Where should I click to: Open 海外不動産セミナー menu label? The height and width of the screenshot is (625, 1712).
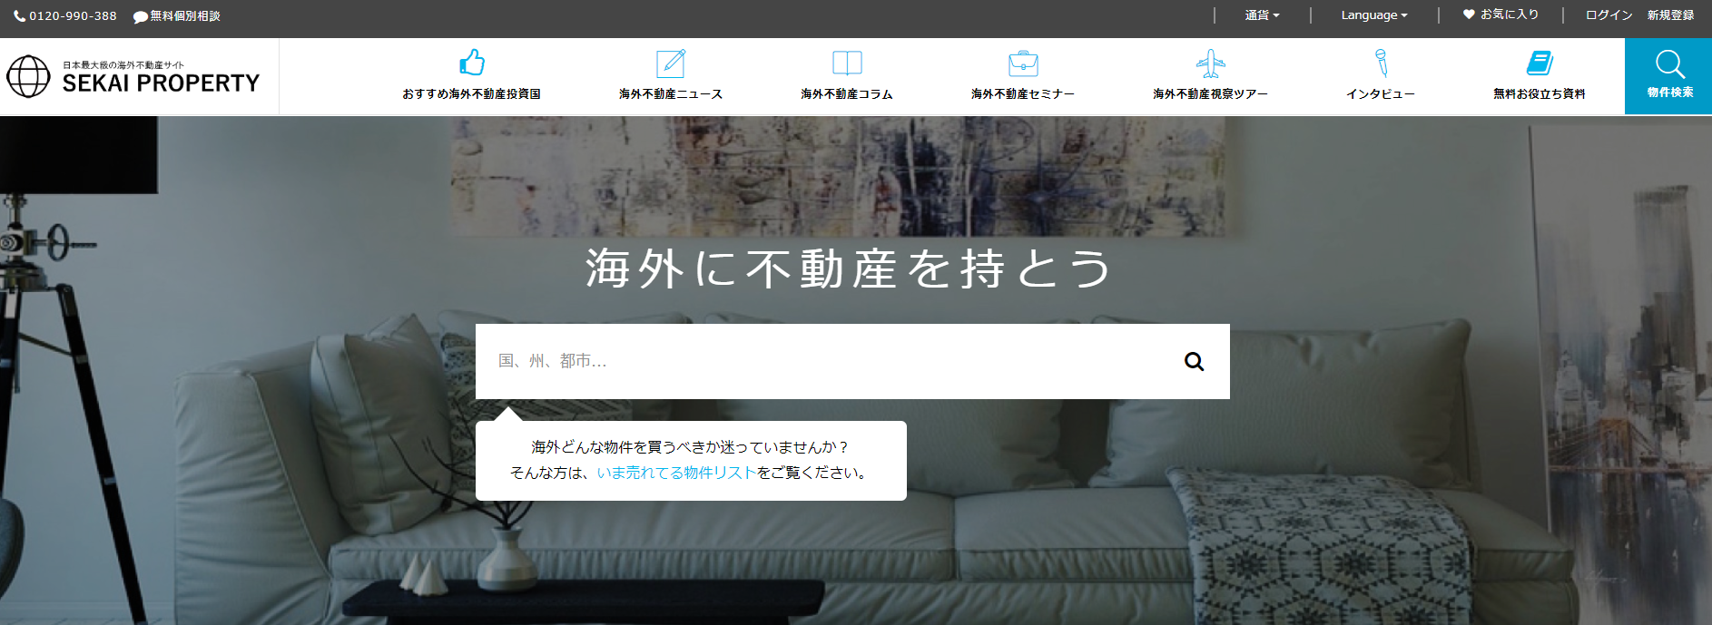(x=1023, y=94)
